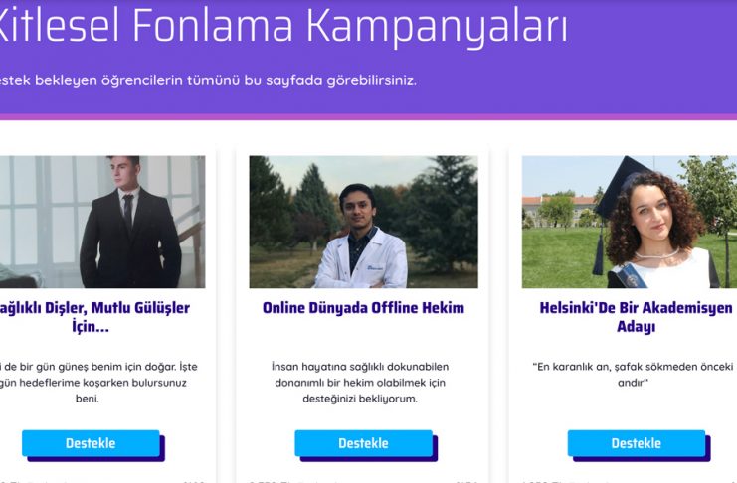This screenshot has width=737, height=483.
Task: Open the photo of man in black suit
Action: pyautogui.click(x=102, y=222)
